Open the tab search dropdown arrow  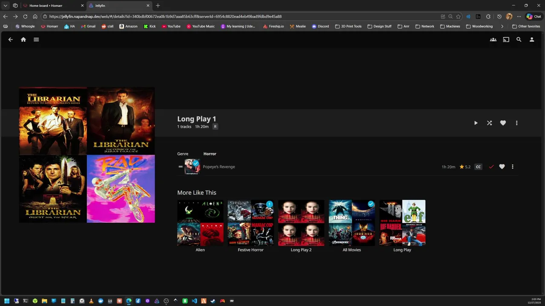6,6
